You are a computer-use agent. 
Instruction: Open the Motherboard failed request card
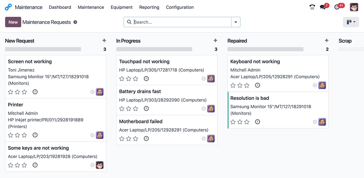141,122
